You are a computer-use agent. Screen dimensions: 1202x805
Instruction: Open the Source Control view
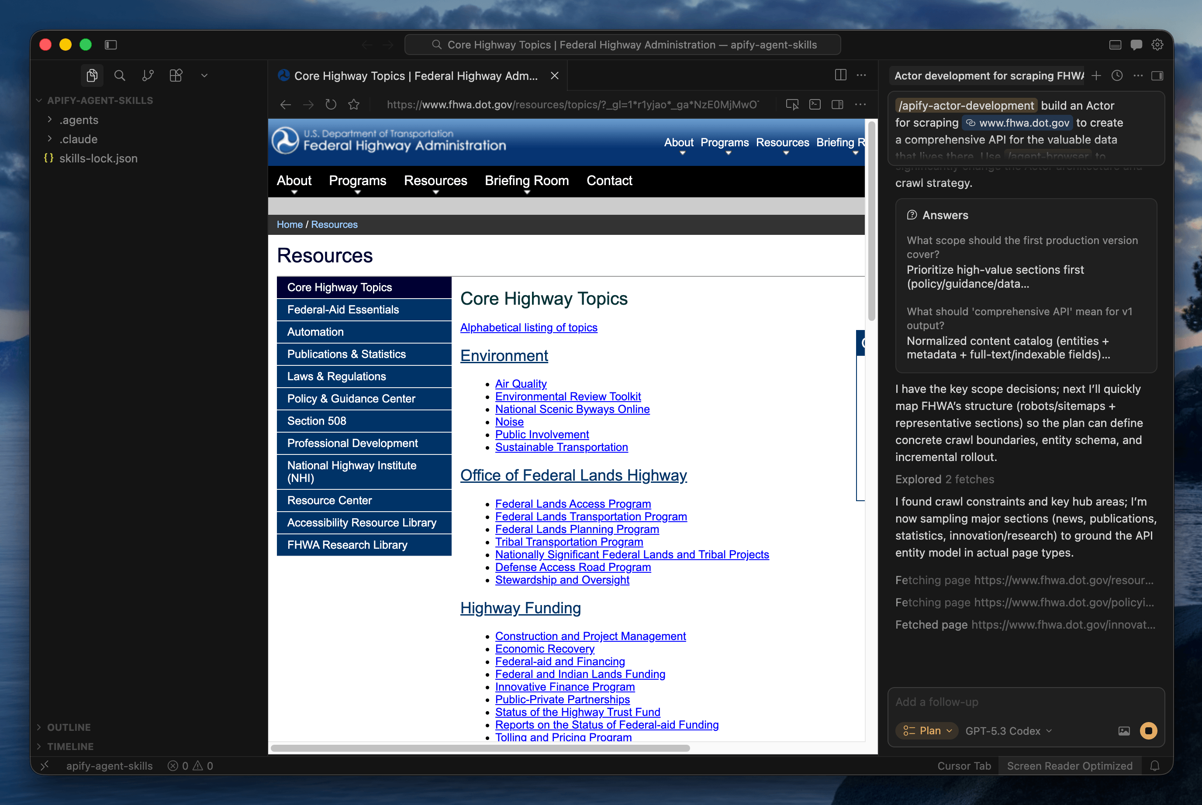pos(148,75)
